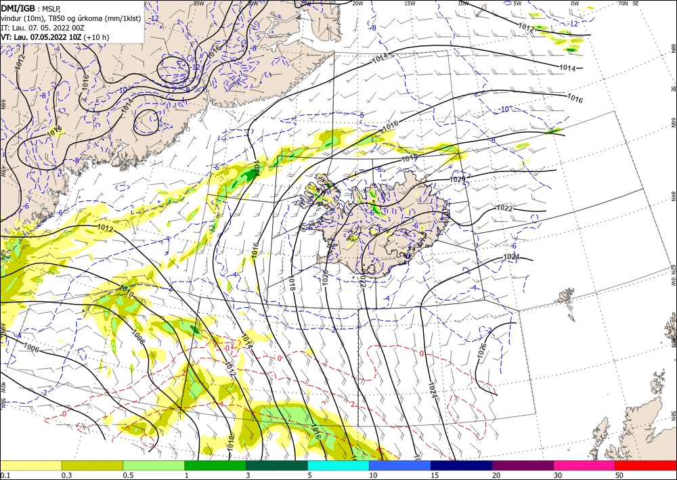This screenshot has width=677, height=480.
Task: Click the yellow 0.1–0.3 precipitation legend swatch
Action: pyautogui.click(x=30, y=465)
